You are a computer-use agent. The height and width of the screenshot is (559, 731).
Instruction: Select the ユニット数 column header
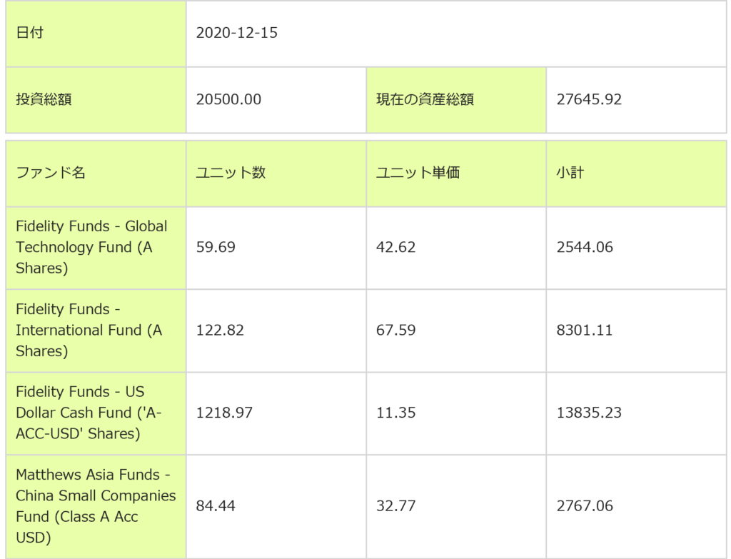pyautogui.click(x=231, y=173)
